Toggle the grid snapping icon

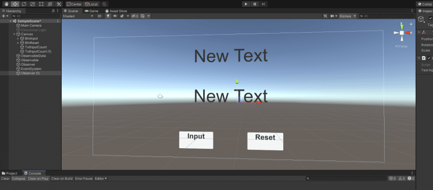click(x=104, y=4)
